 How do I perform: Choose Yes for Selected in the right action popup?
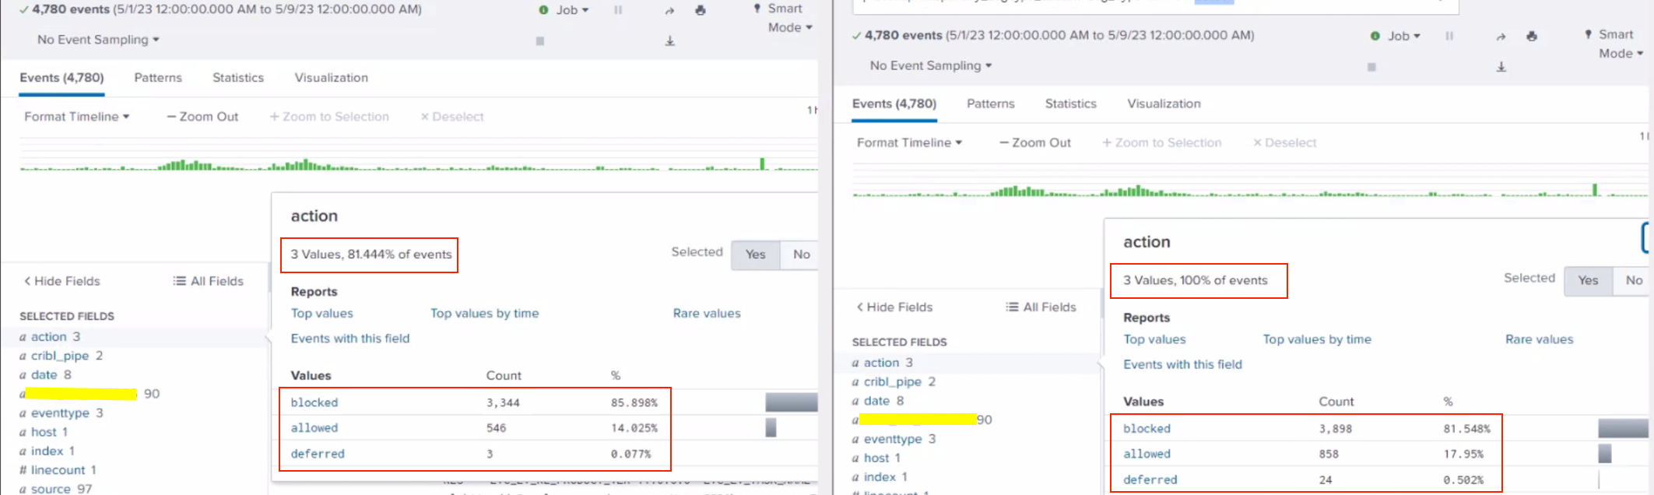pos(1588,280)
